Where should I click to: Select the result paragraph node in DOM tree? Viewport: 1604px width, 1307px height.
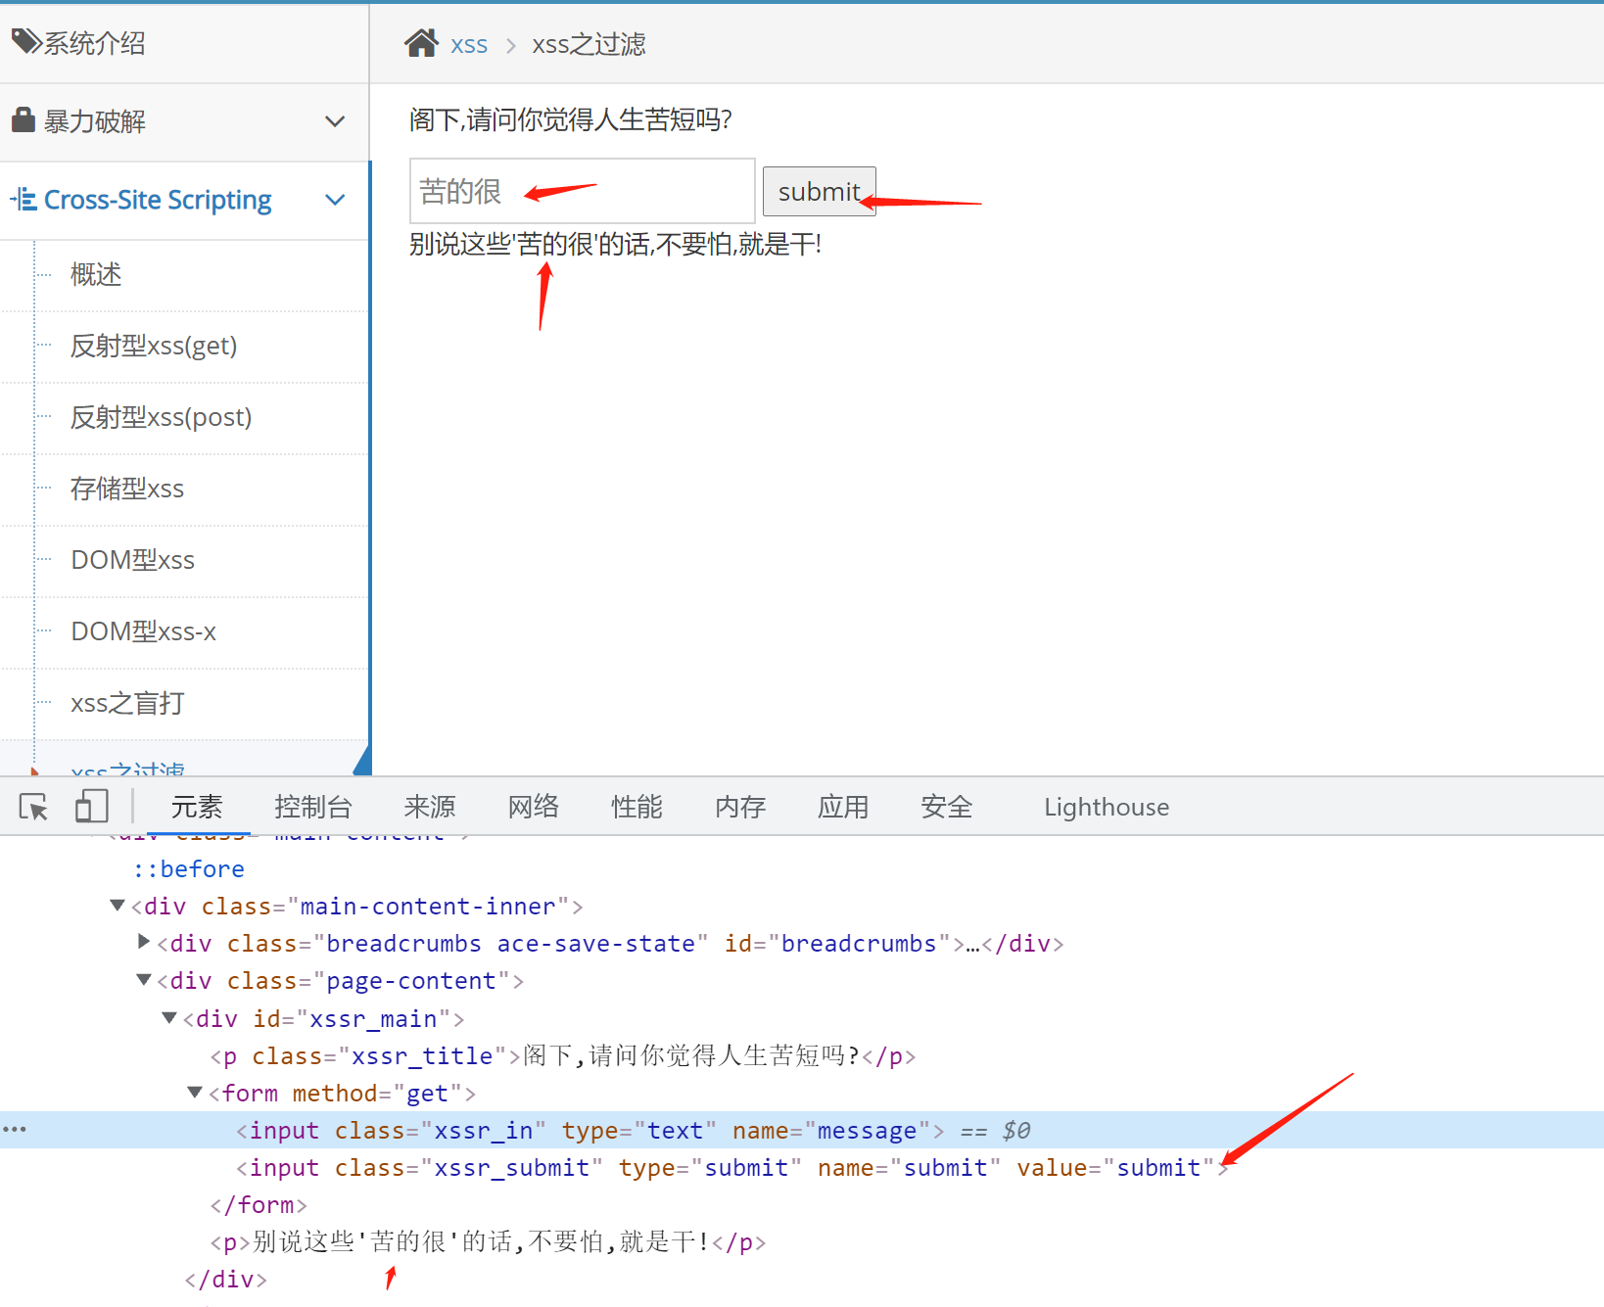pyautogui.click(x=488, y=1241)
